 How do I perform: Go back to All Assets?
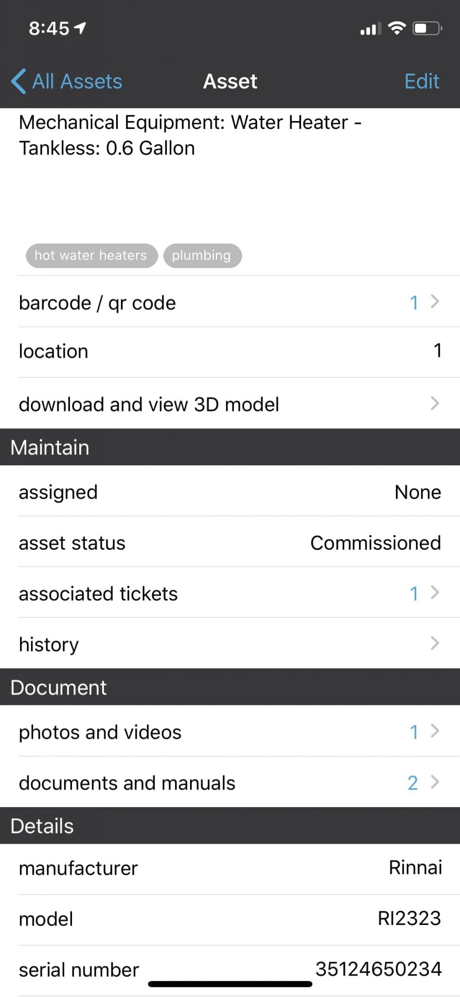click(77, 81)
